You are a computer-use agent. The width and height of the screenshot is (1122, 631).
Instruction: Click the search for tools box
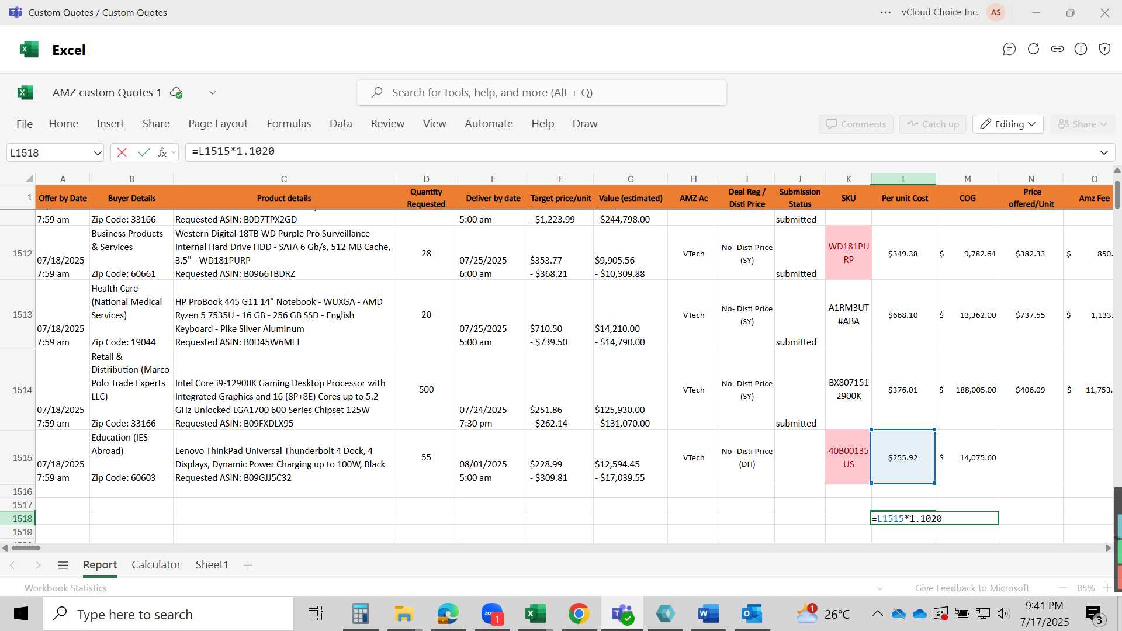pyautogui.click(x=542, y=93)
